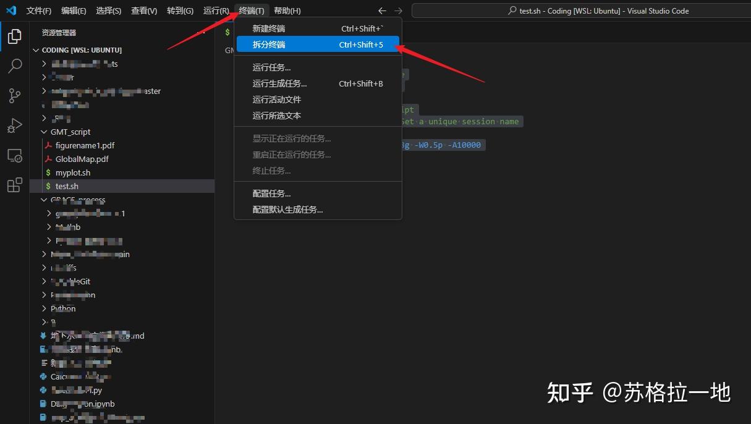
Task: Open the 帮助(H) menu
Action: (x=286, y=11)
